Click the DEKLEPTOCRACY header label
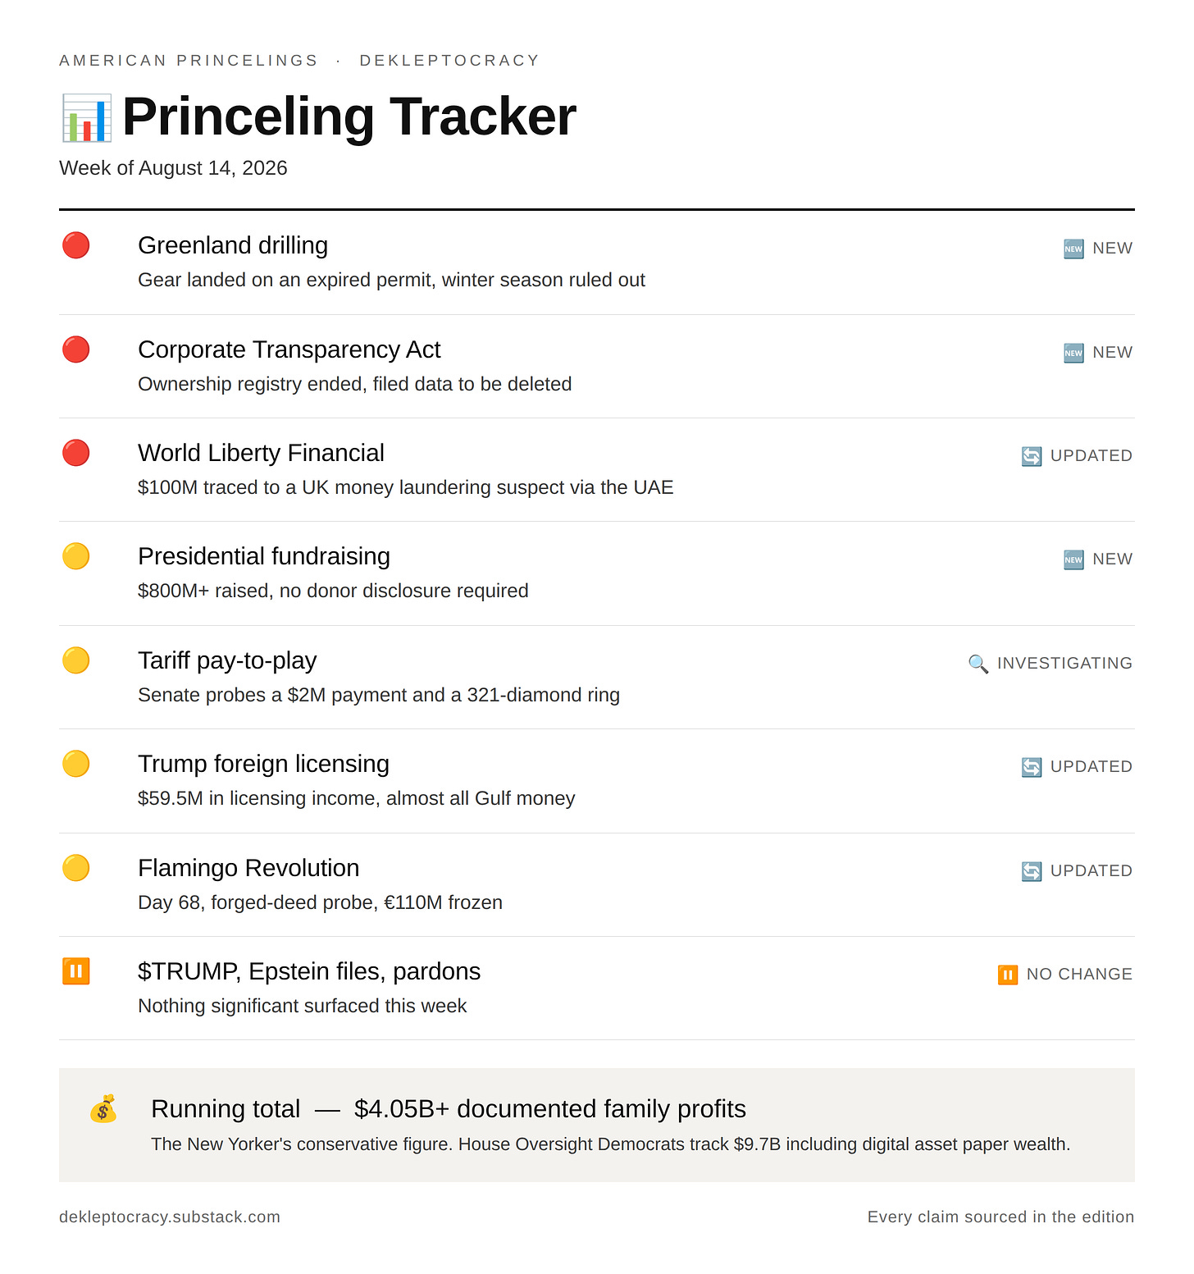 (449, 61)
